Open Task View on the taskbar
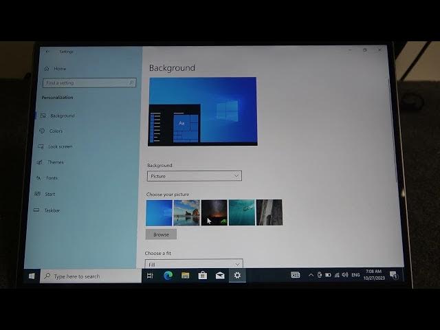 coord(150,276)
